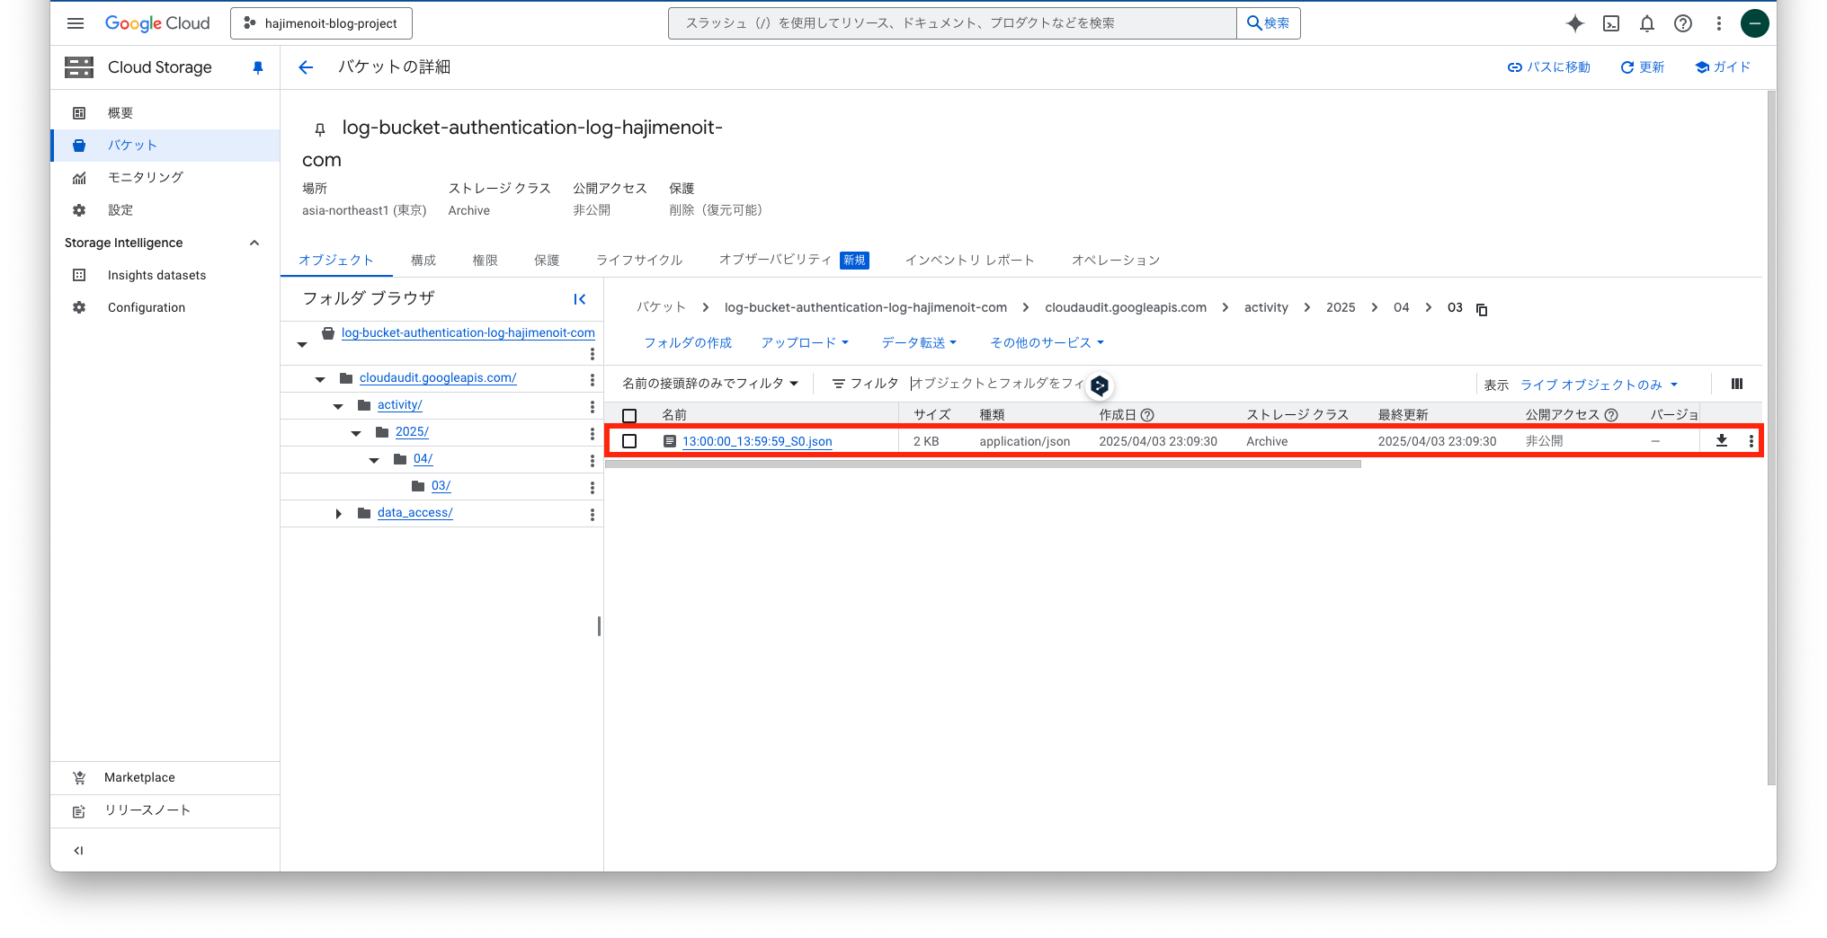Screen dimensions: 1827x938
Task: Open the データ転送 dropdown
Action: pyautogui.click(x=919, y=342)
